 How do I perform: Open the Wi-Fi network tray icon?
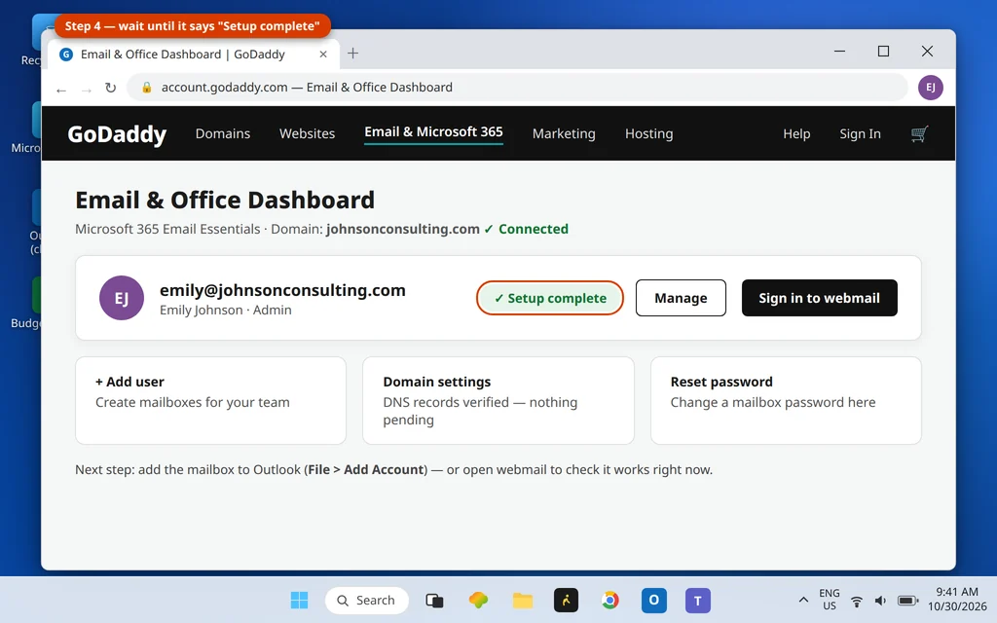click(857, 601)
